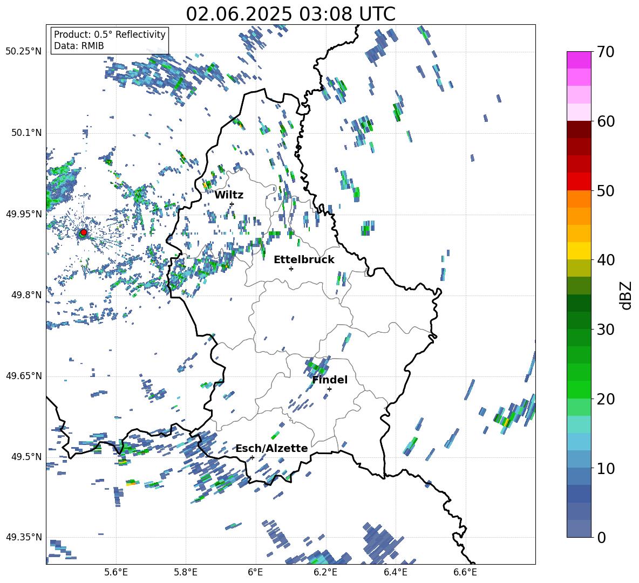Click the dBZ colorbar axis label
Screen dimensions: 639x583
click(x=626, y=295)
